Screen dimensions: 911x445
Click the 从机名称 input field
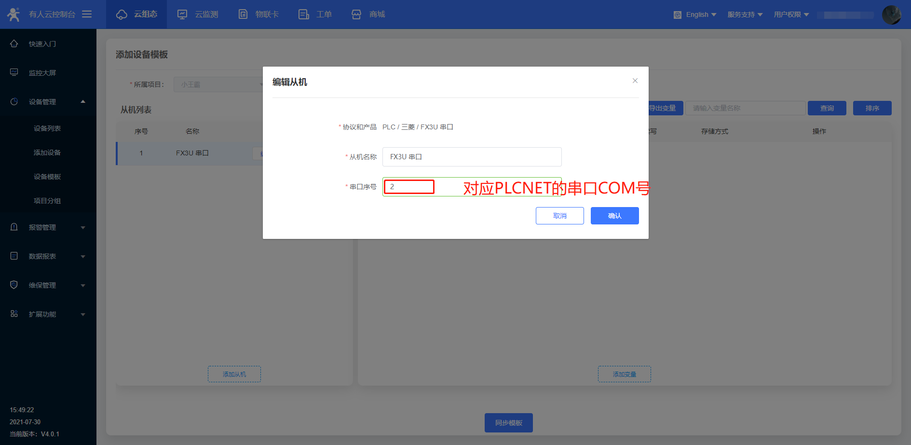[x=472, y=157]
